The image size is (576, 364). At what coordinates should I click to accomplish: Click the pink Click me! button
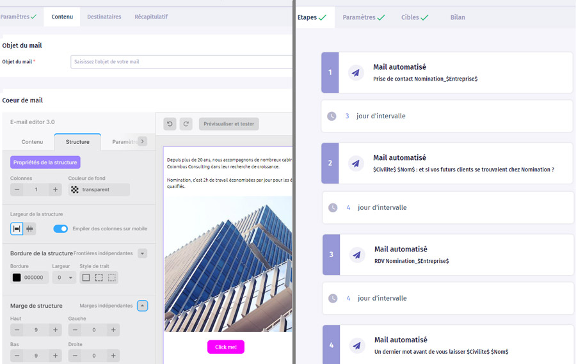pyautogui.click(x=225, y=347)
